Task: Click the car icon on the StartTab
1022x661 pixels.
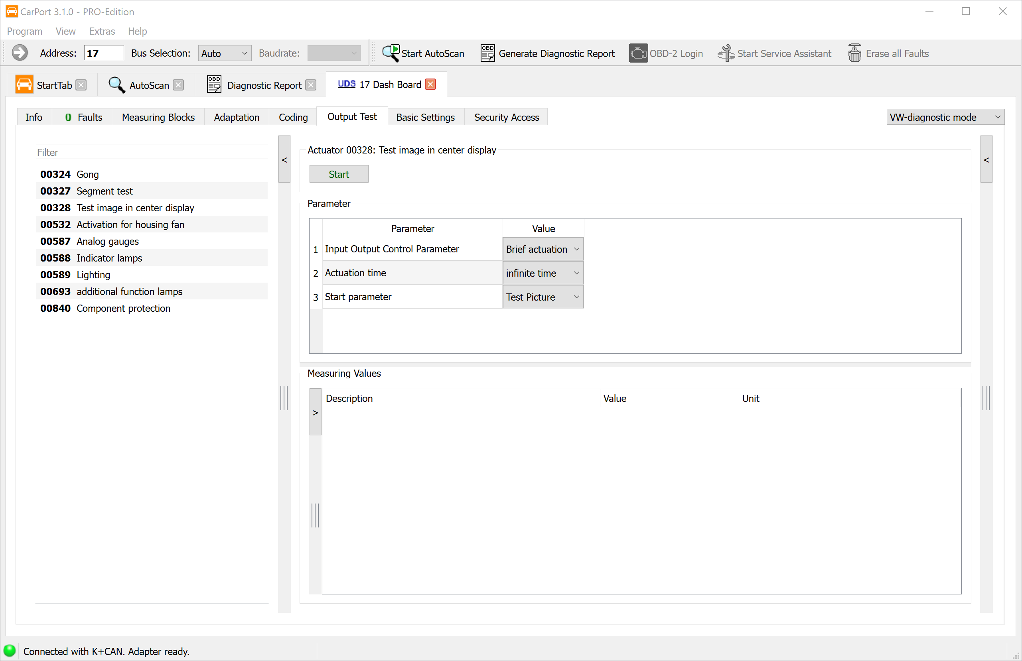Action: tap(24, 84)
